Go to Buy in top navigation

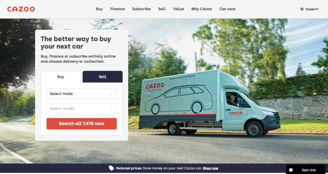pos(99,9)
